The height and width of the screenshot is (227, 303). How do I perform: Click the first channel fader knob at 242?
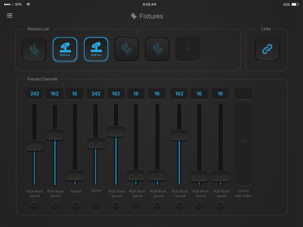tap(35, 145)
